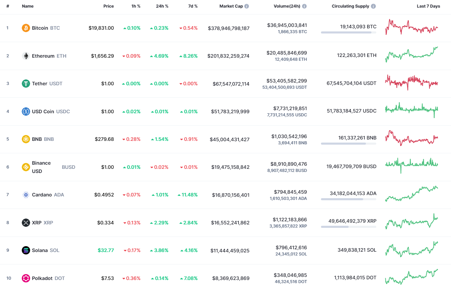The height and width of the screenshot is (290, 451).
Task: Click the BTC ticker symbol text
Action: coord(55,28)
